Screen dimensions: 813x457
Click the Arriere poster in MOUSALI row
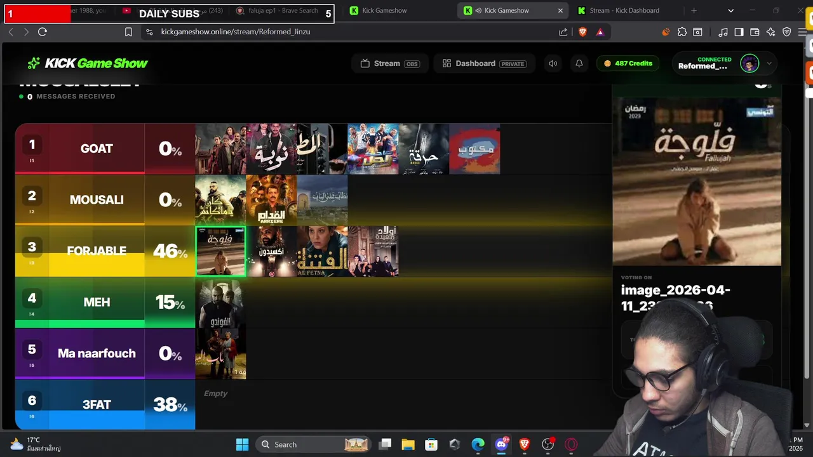[271, 200]
